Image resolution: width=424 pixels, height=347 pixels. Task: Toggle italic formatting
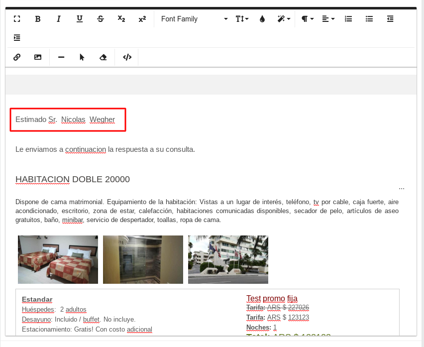pyautogui.click(x=58, y=18)
